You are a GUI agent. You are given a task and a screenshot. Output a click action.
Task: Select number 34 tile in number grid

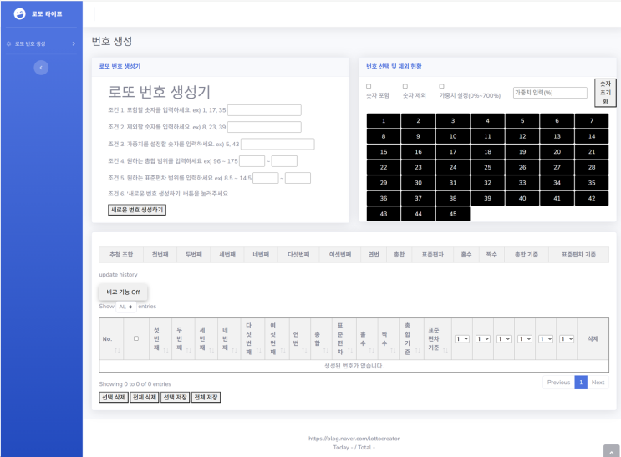(557, 183)
